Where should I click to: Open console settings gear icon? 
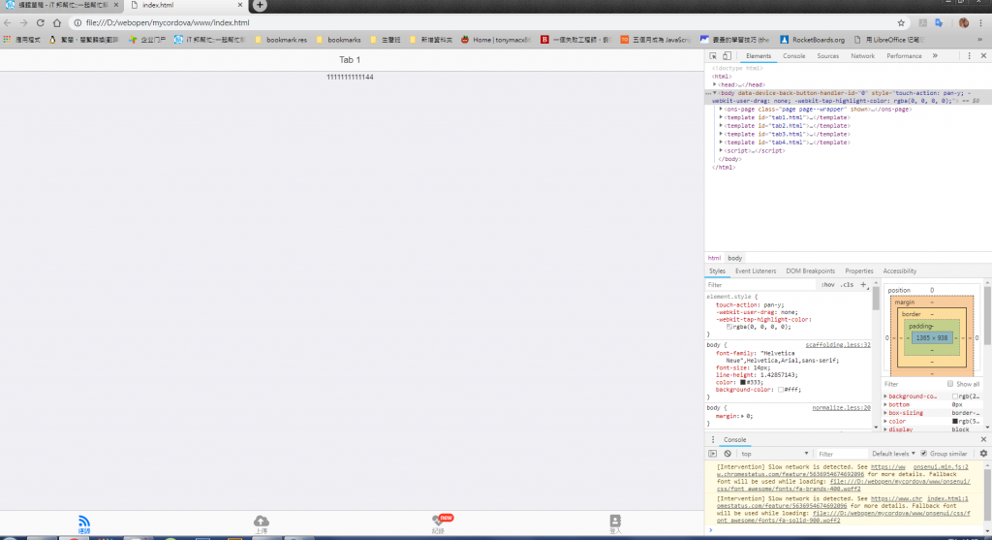pos(983,454)
